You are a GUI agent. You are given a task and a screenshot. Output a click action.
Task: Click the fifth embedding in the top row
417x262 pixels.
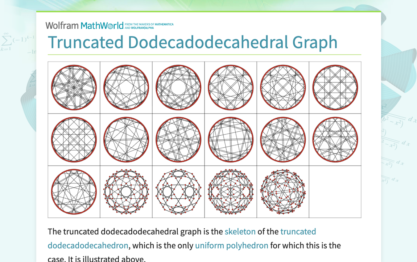pos(282,87)
